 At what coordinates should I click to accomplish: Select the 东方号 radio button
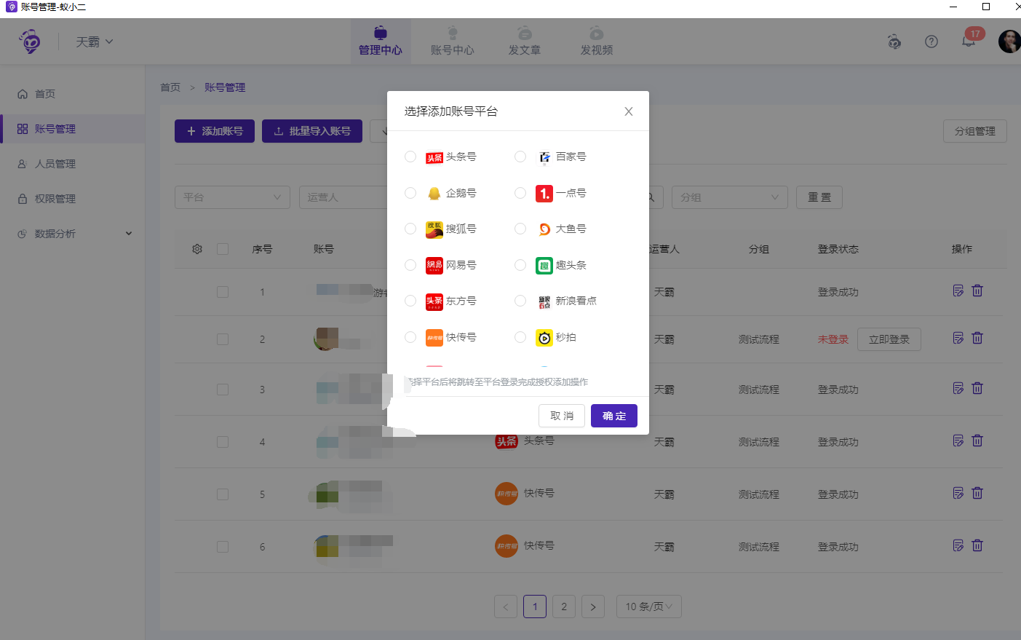tap(410, 301)
